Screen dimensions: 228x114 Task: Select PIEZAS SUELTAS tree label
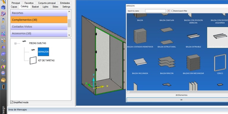tap(37, 43)
